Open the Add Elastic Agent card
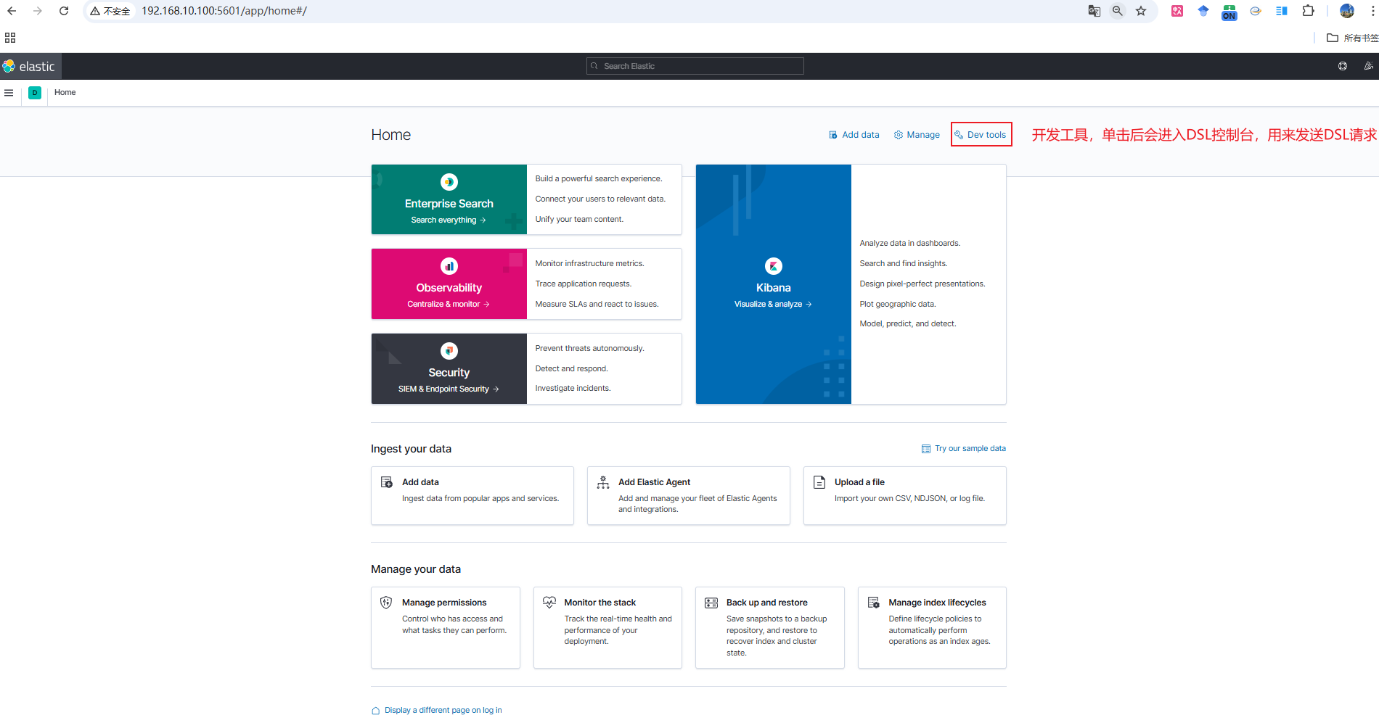This screenshot has height=715, width=1379. click(x=689, y=495)
